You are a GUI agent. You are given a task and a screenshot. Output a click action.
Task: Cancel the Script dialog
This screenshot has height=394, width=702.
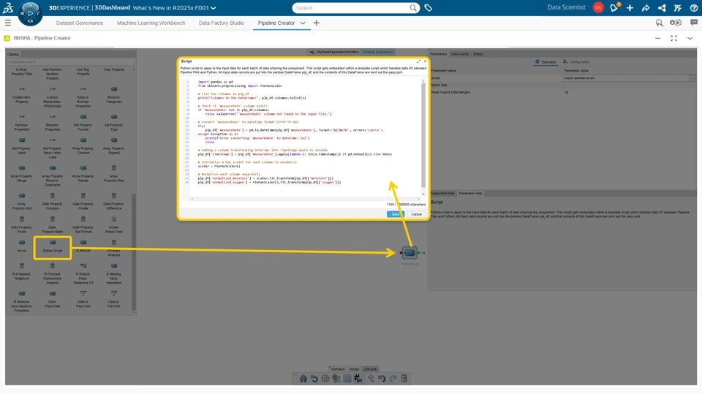pos(416,214)
